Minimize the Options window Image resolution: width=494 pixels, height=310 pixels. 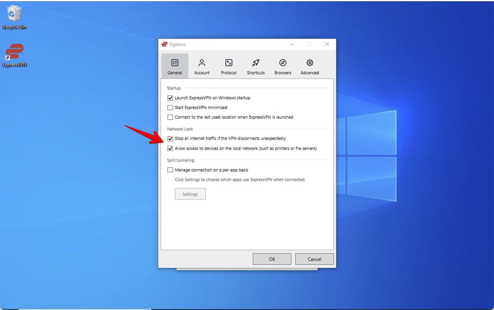[292, 44]
